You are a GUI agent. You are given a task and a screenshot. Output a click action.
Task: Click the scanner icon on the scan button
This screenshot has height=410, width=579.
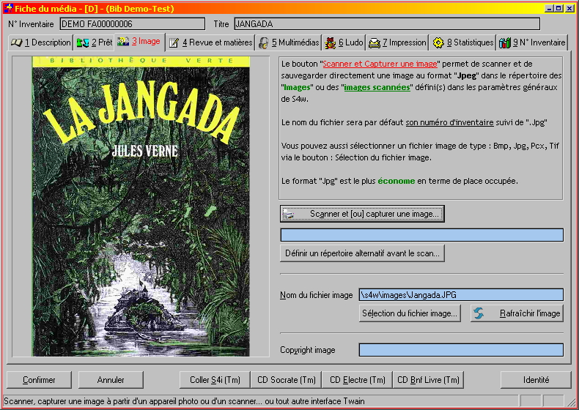289,214
